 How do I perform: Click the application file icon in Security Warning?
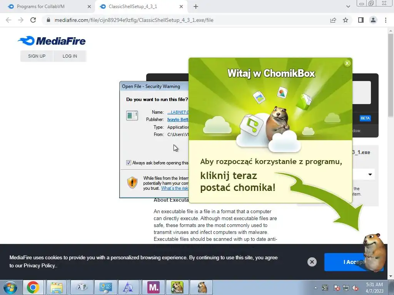tap(132, 116)
